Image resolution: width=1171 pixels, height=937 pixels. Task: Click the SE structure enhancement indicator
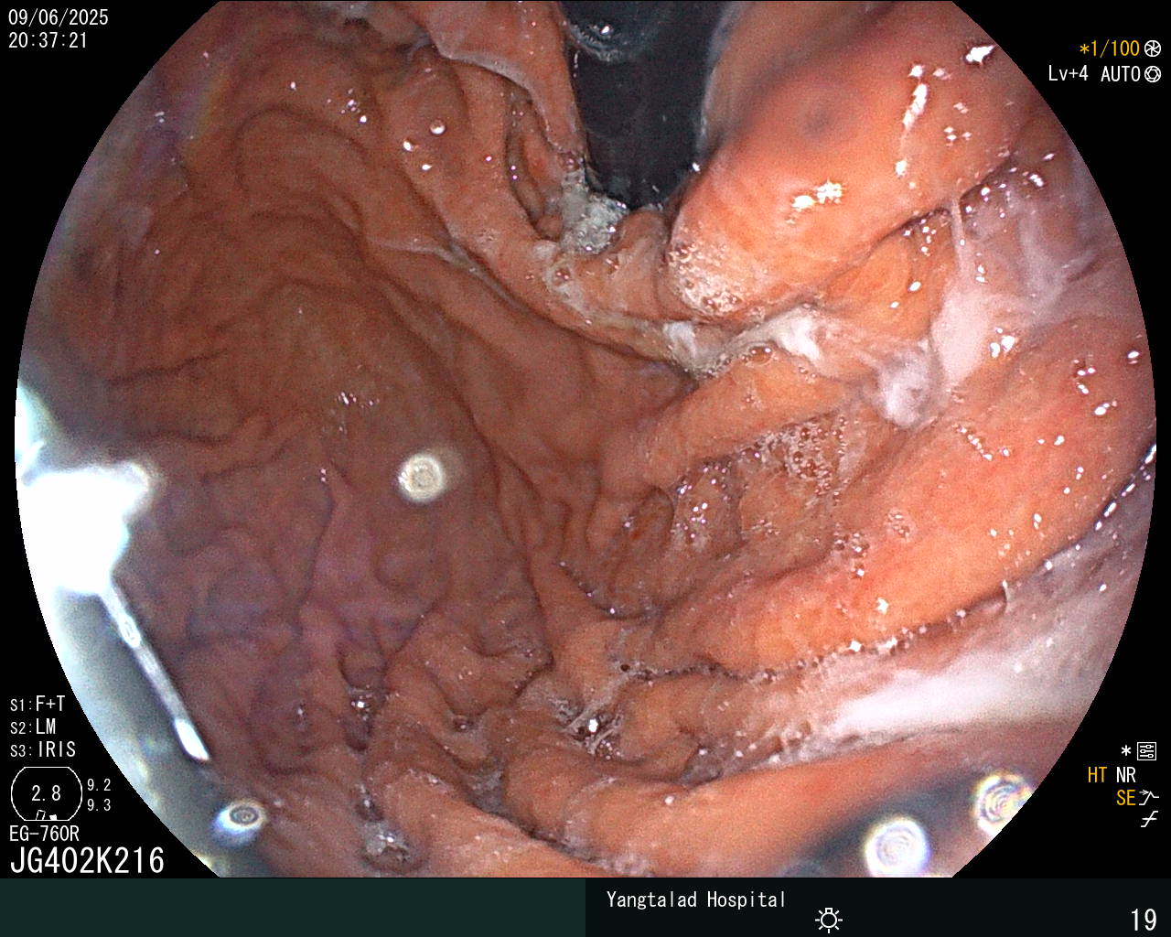[x=1125, y=798]
